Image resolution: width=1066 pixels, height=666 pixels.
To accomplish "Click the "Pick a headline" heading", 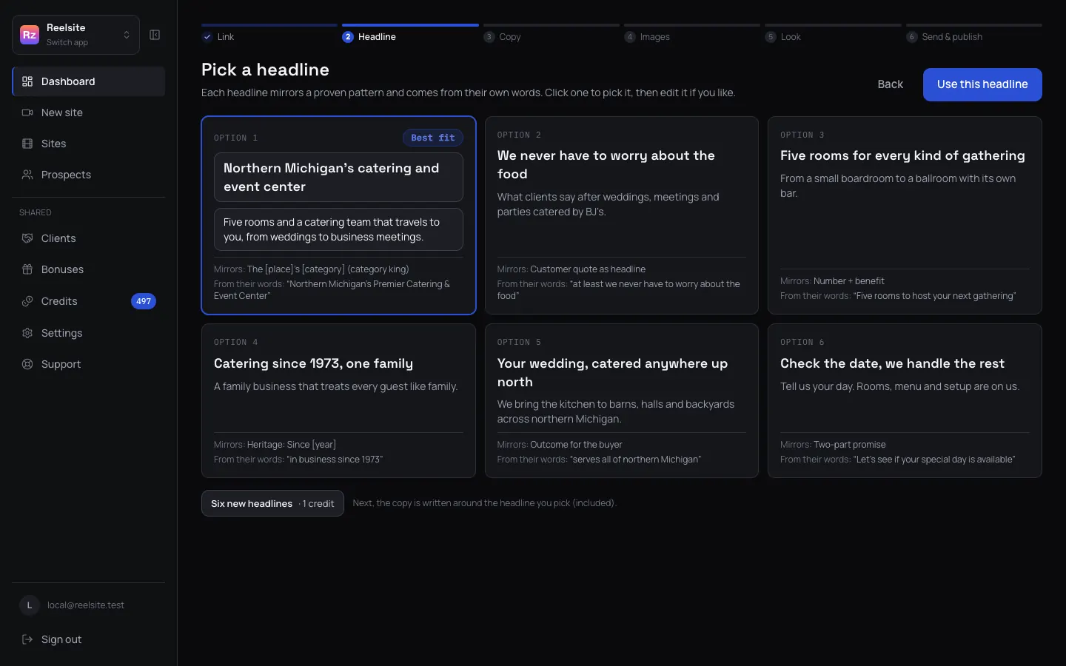I will 265,70.
